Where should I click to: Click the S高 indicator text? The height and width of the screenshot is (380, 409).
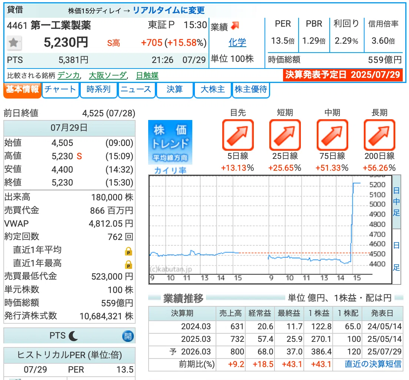pyautogui.click(x=113, y=43)
